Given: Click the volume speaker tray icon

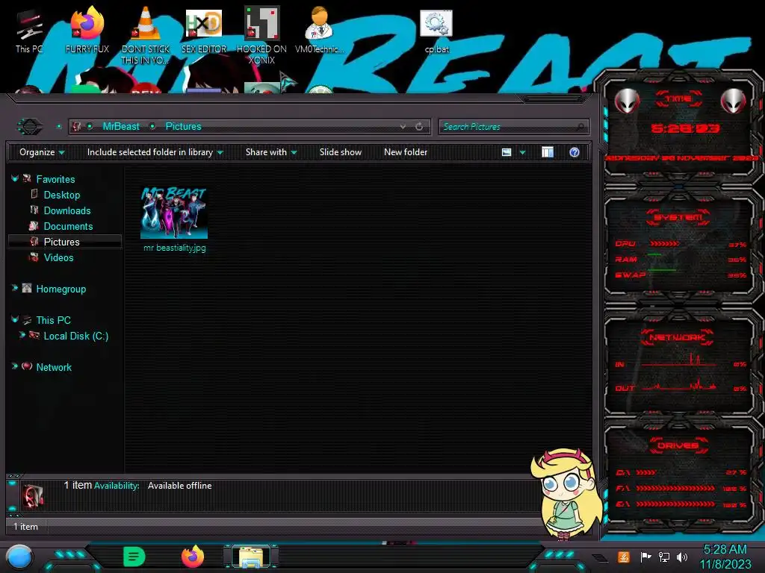Looking at the screenshot, I should click(x=682, y=557).
